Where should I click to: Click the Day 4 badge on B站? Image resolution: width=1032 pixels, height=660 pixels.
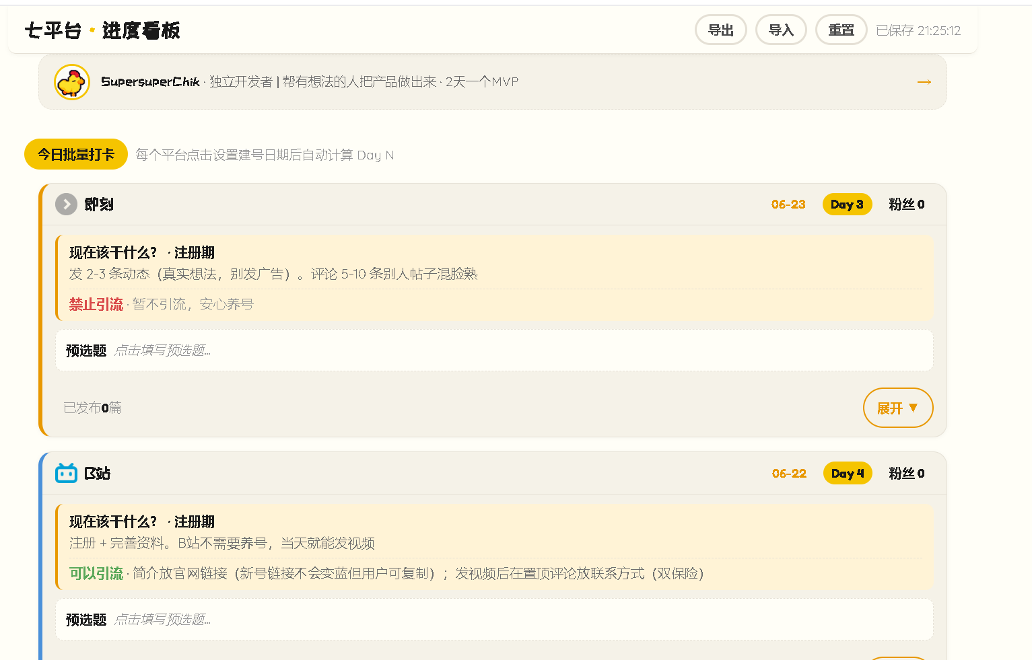848,474
